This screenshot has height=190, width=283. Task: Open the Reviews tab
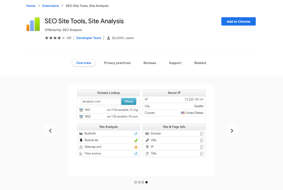(150, 63)
